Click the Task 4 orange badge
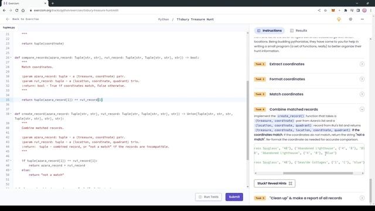This screenshot has height=211, width=375. (x=260, y=110)
